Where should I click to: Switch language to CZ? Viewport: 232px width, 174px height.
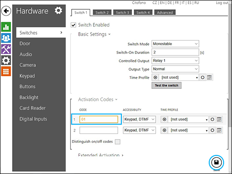[154, 3]
